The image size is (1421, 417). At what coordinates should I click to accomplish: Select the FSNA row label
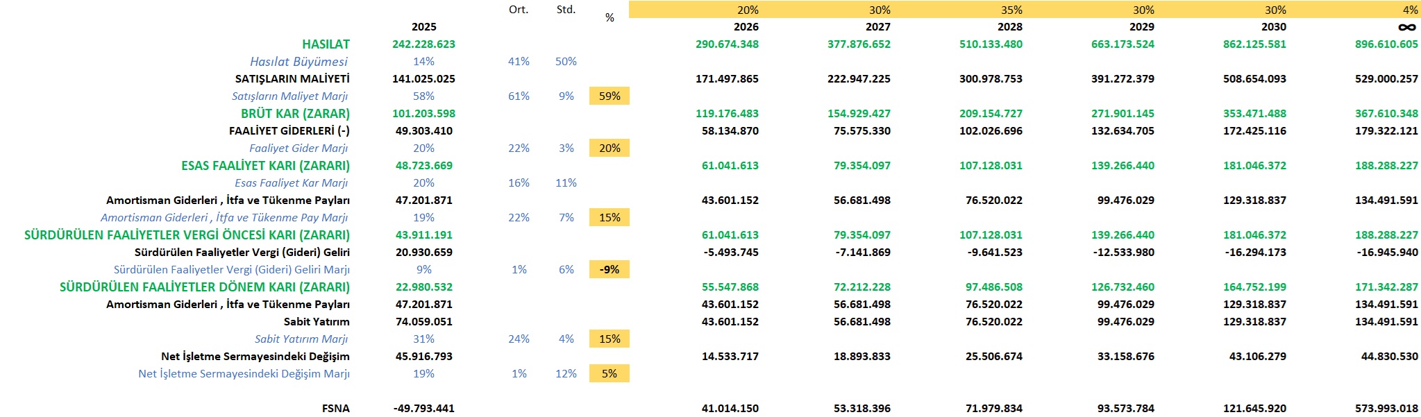335,409
